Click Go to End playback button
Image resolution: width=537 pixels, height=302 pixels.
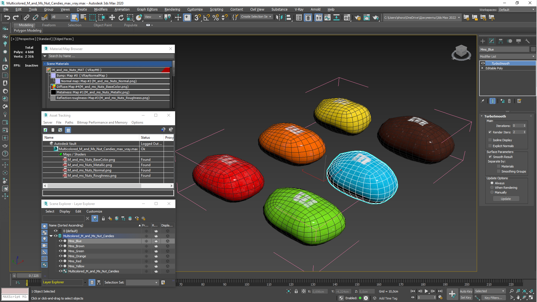point(440,291)
